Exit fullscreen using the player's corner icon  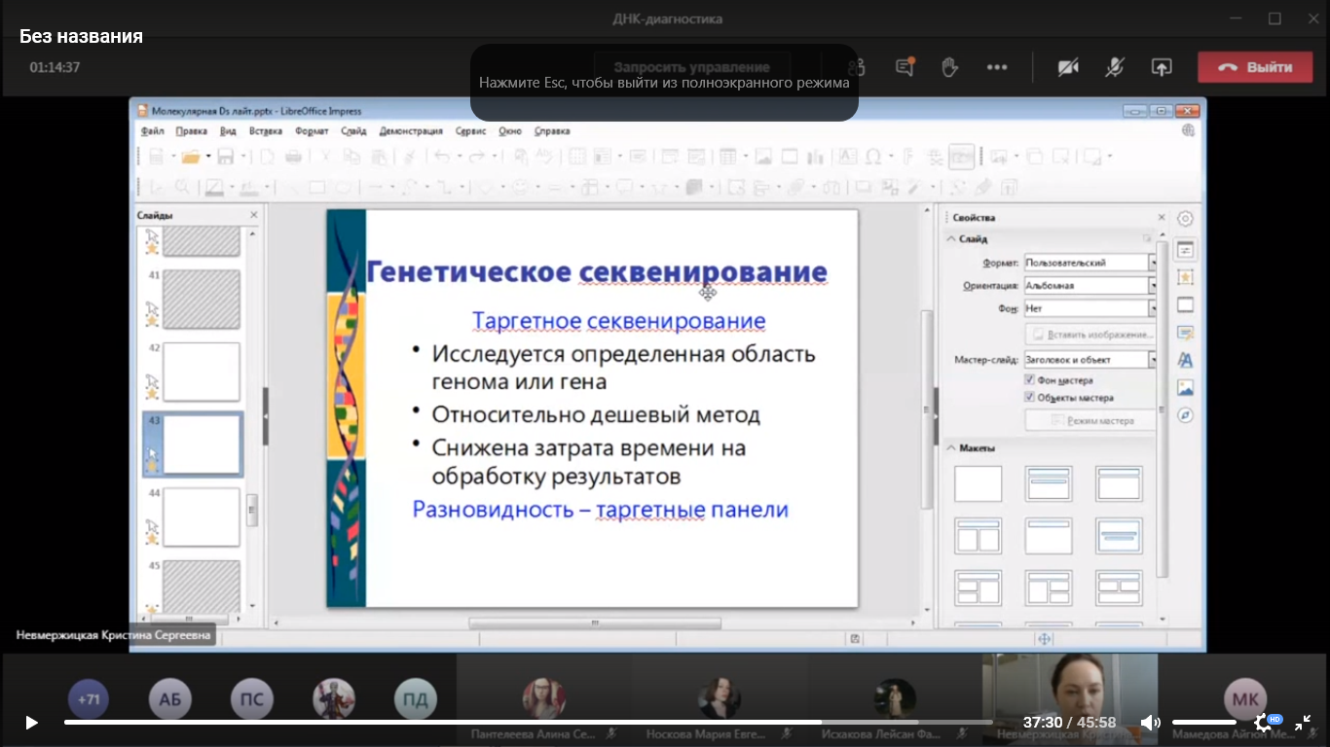coord(1303,723)
